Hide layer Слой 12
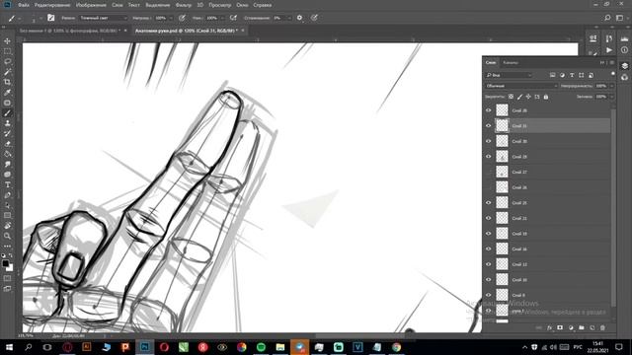The width and height of the screenshot is (632, 355). [489, 264]
